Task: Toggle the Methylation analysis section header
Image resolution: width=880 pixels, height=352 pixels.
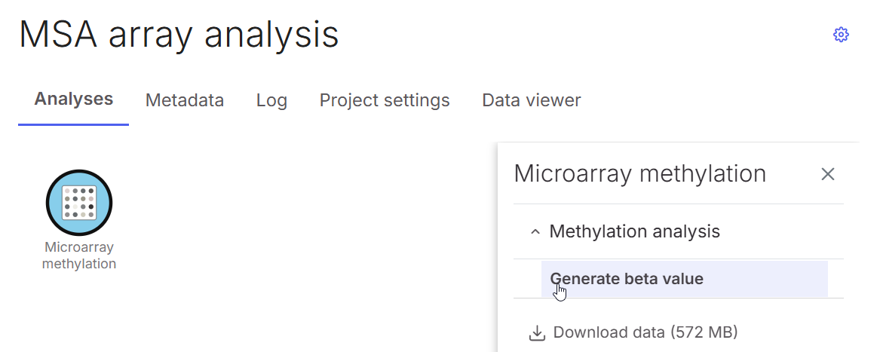Action: (634, 231)
